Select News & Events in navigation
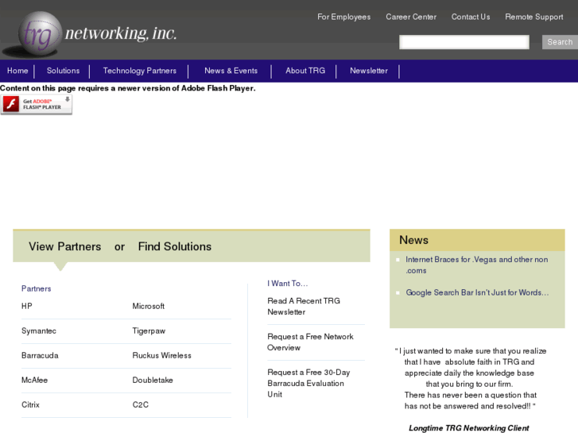Screen dimensions: 578x433 tap(231, 71)
